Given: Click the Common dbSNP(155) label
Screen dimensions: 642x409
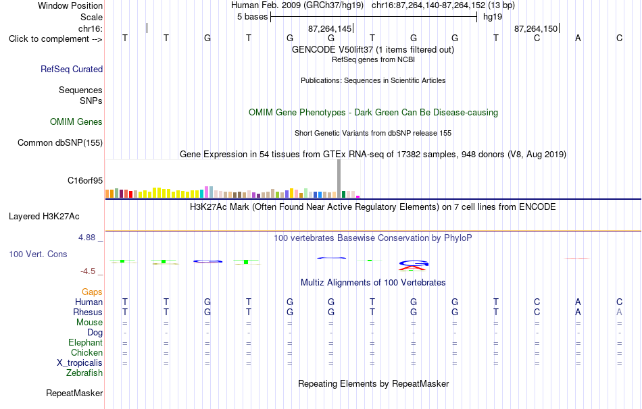Looking at the screenshot, I should pyautogui.click(x=60, y=142).
